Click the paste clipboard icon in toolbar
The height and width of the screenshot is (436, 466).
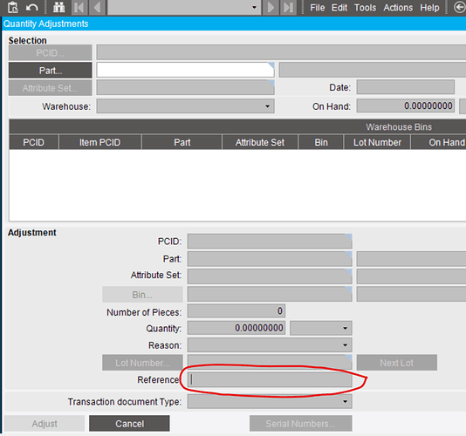point(13,8)
